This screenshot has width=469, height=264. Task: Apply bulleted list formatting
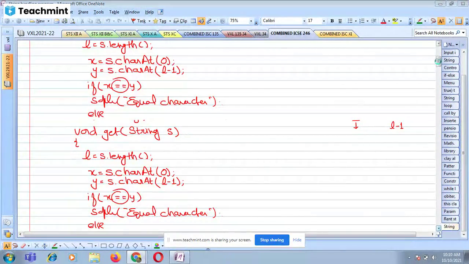pyautogui.click(x=350, y=21)
